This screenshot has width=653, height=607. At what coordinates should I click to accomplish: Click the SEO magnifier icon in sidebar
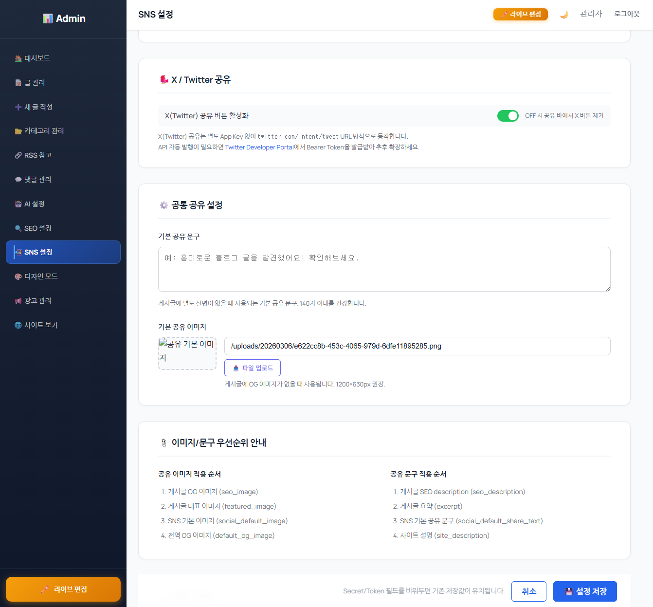(x=18, y=228)
